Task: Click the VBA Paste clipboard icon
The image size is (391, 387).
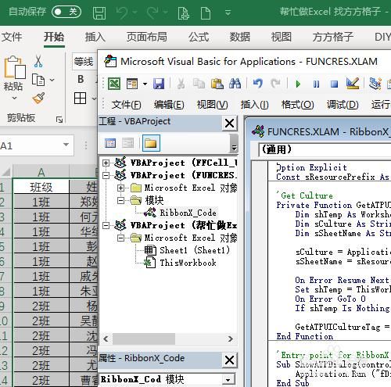Action: tap(217, 84)
